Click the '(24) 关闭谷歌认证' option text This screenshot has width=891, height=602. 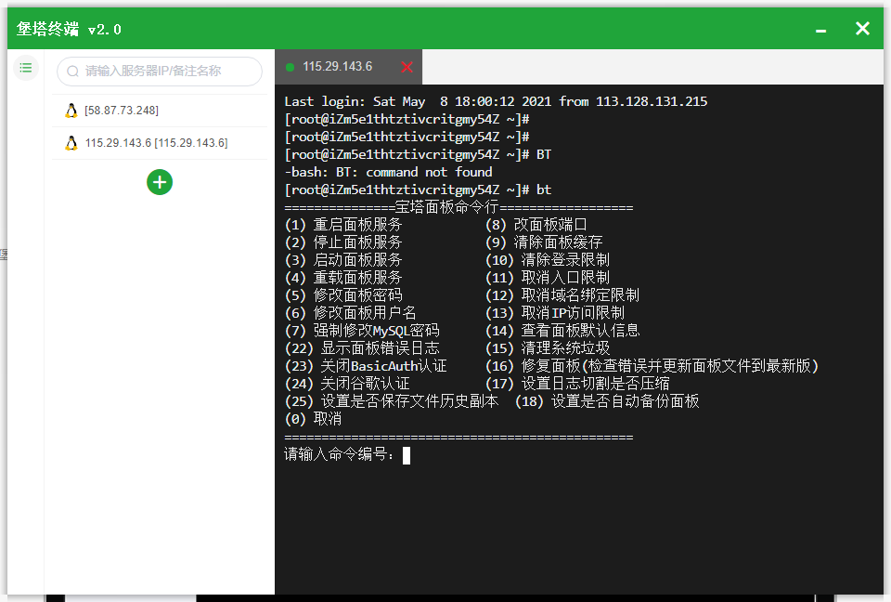coord(347,384)
